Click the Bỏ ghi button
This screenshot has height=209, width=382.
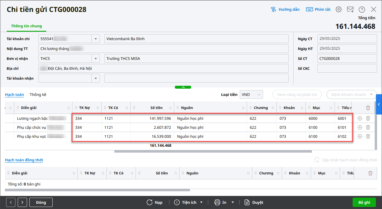coord(364,202)
